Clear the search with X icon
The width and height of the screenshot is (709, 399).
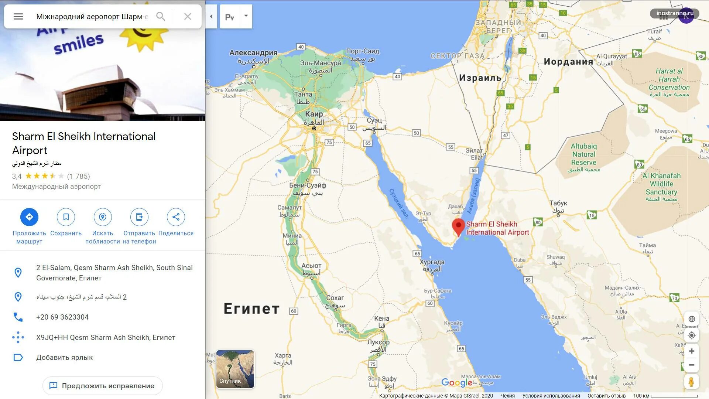point(188,16)
